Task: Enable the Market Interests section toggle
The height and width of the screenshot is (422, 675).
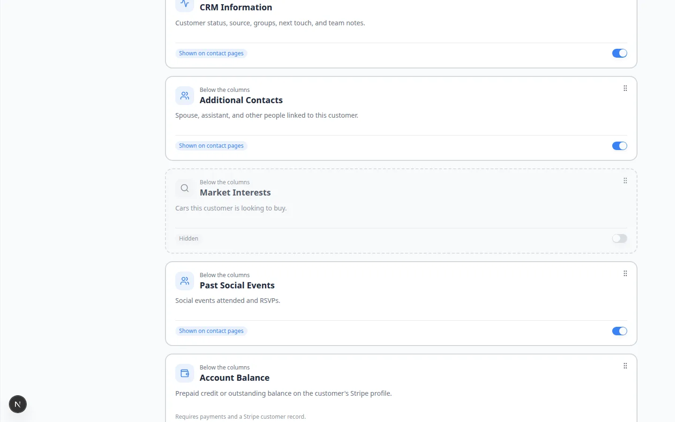Action: pos(620,239)
